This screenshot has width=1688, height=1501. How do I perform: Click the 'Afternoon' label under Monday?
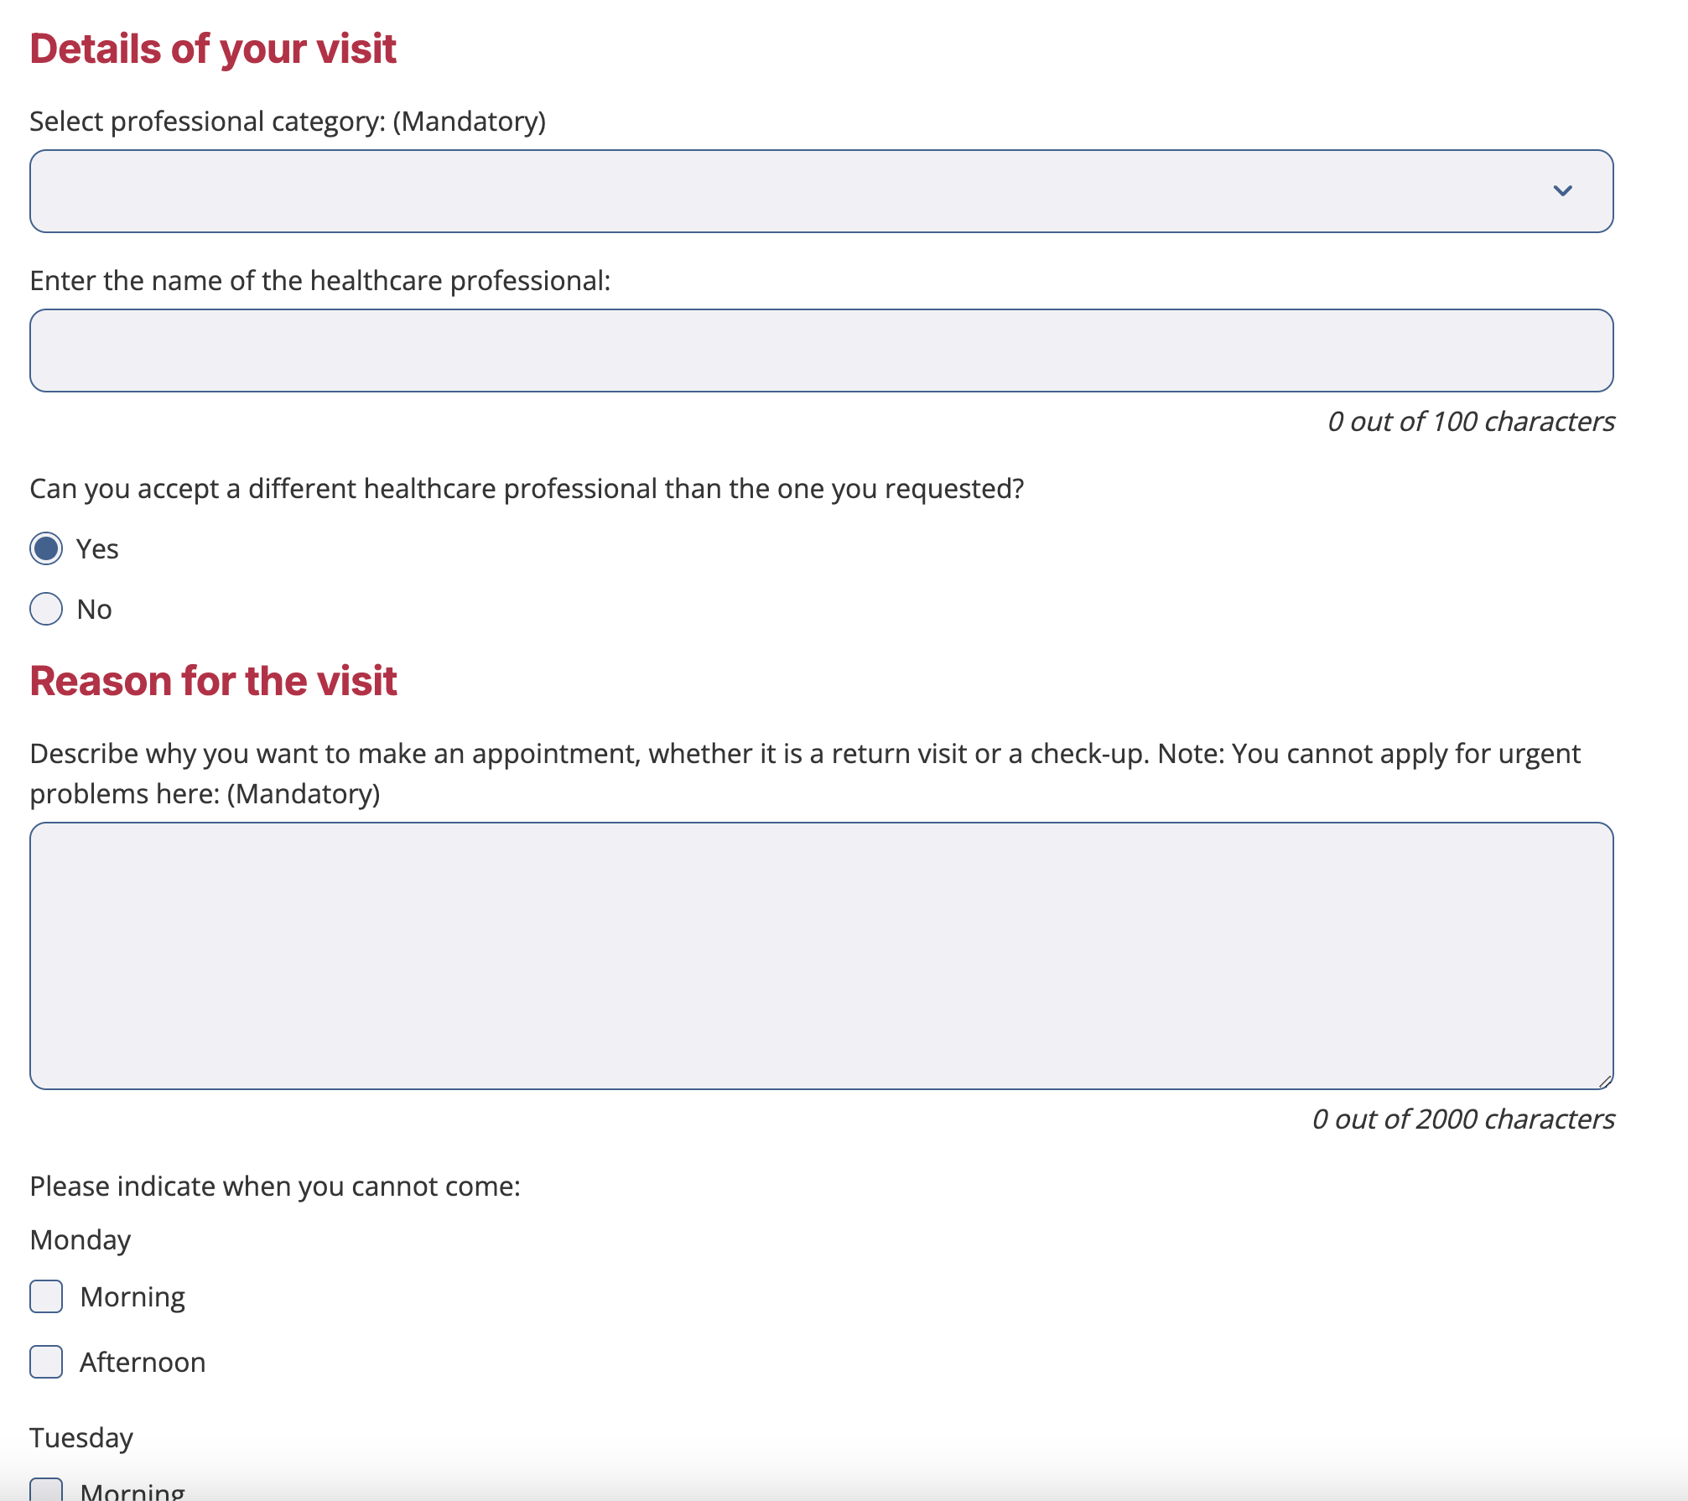143,1363
